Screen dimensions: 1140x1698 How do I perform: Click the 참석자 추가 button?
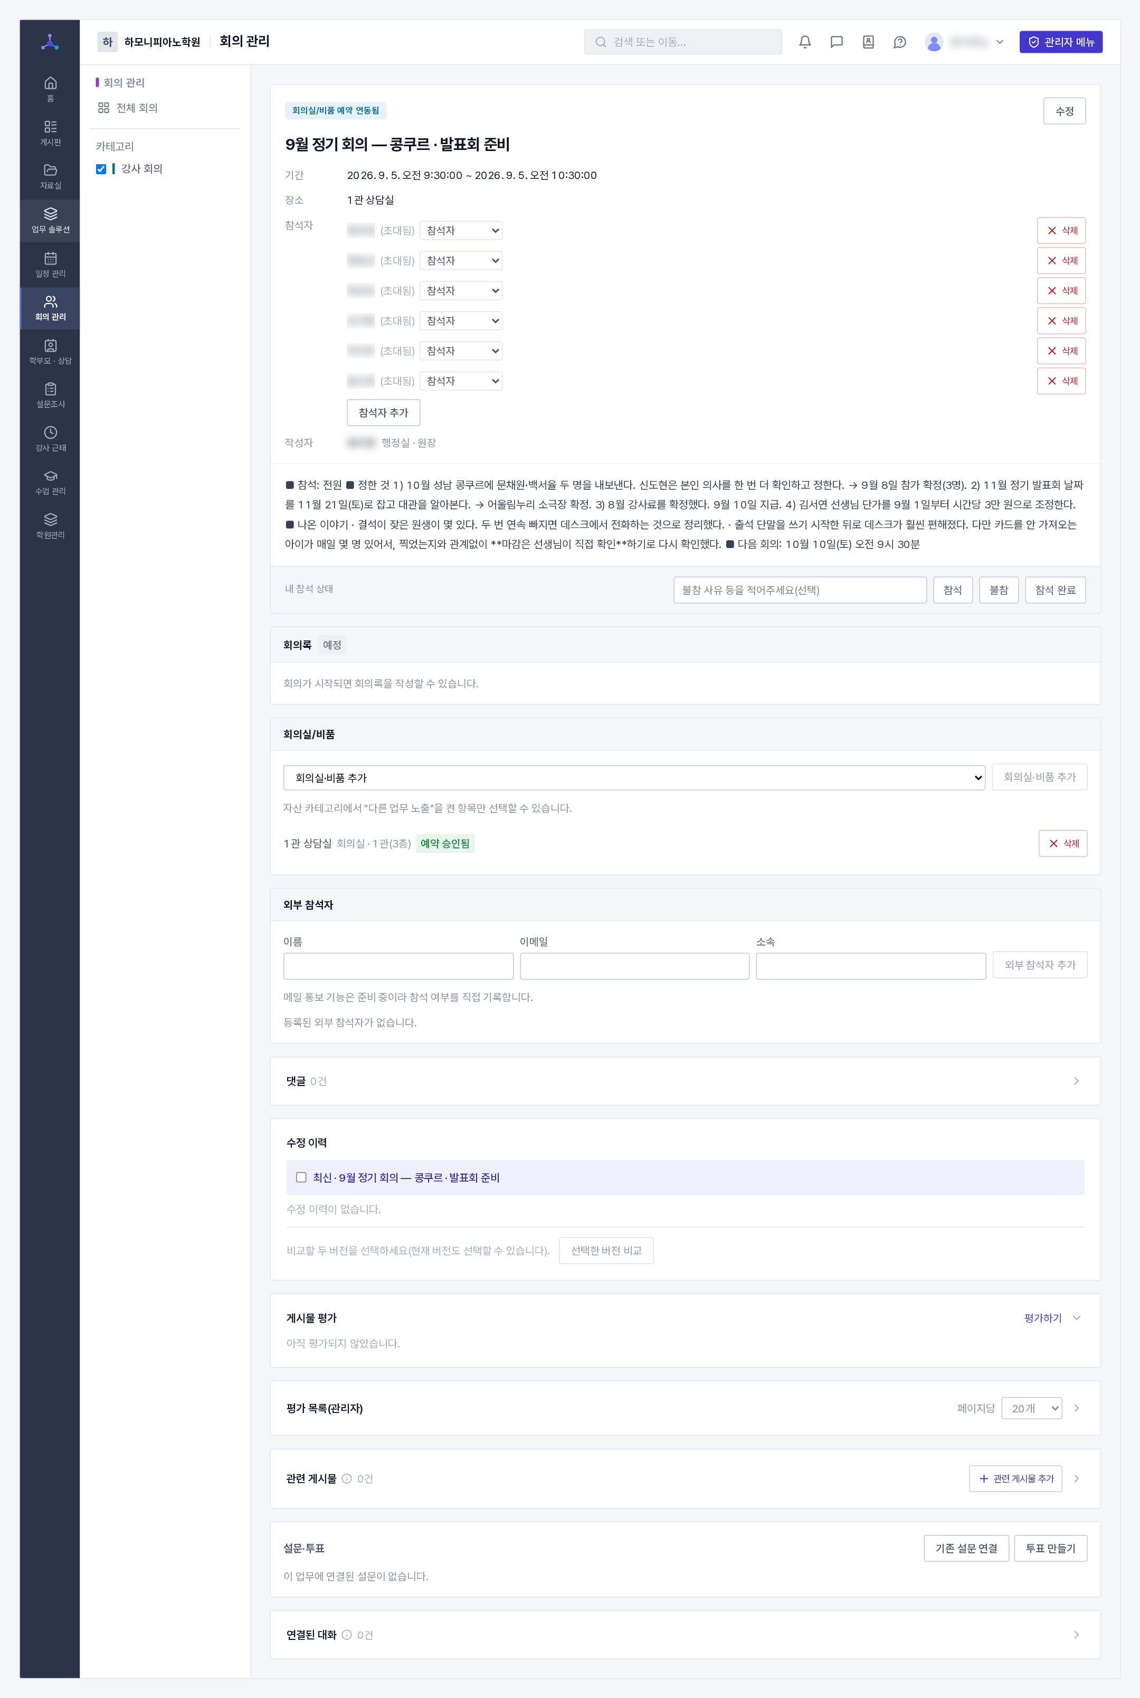pos(383,412)
